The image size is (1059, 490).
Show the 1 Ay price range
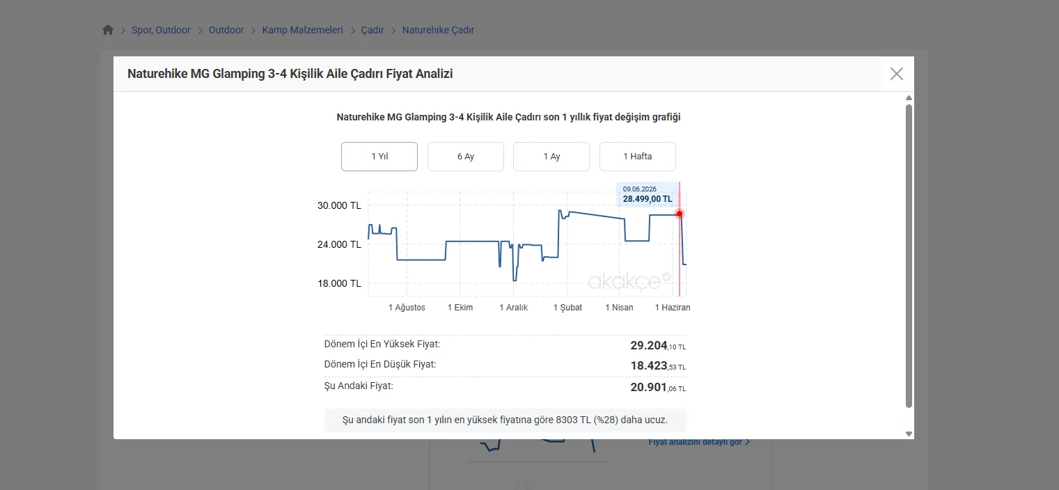[x=551, y=157]
